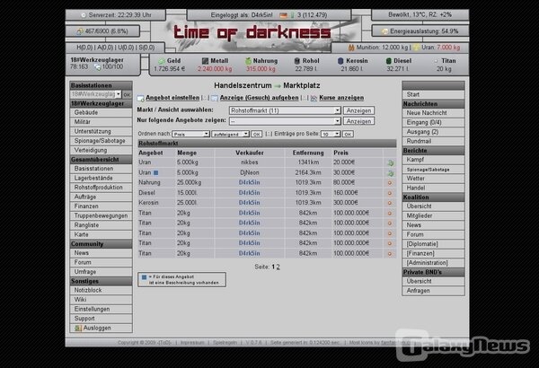Click the green buy icon for DjNeon Uran offer
This screenshot has height=368, width=539.
click(390, 173)
